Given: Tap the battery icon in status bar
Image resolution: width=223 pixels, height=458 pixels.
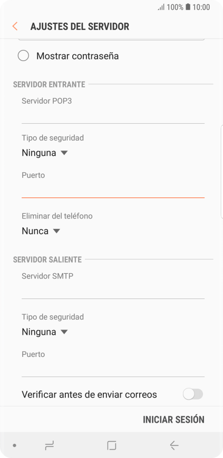Looking at the screenshot, I should click(x=188, y=7).
